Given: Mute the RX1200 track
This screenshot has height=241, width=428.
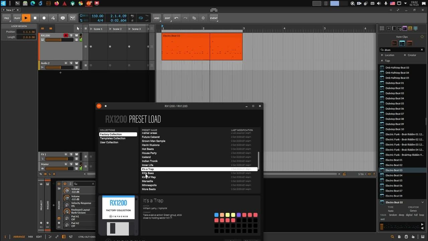Looking at the screenshot, I should coord(76,35).
